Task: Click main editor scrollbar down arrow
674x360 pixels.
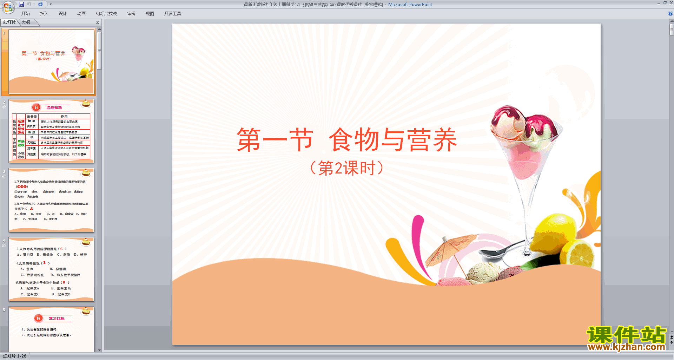Action: (672, 332)
